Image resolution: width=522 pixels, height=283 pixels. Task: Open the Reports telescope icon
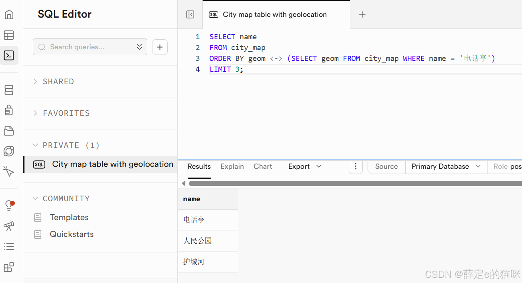click(9, 226)
